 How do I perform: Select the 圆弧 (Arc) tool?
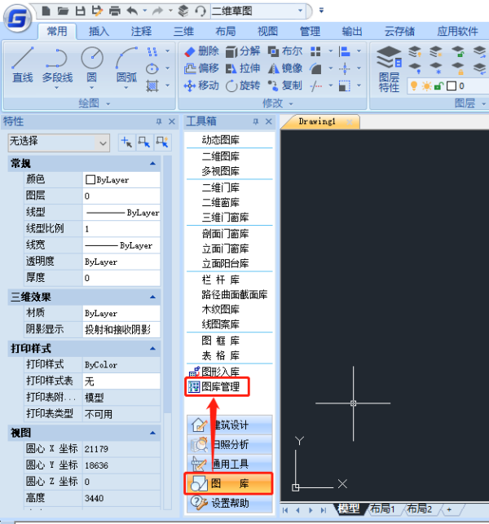tap(126, 65)
